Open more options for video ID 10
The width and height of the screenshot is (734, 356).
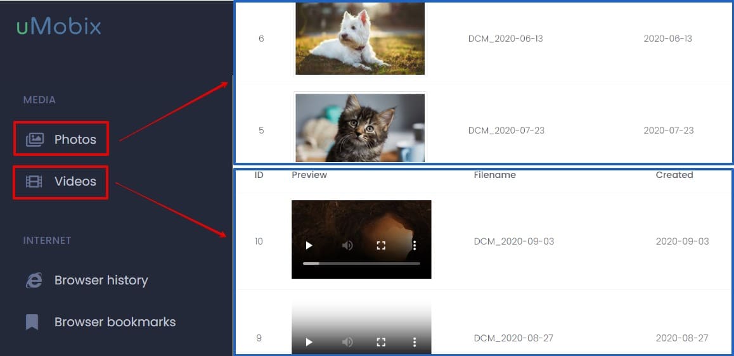click(x=415, y=245)
